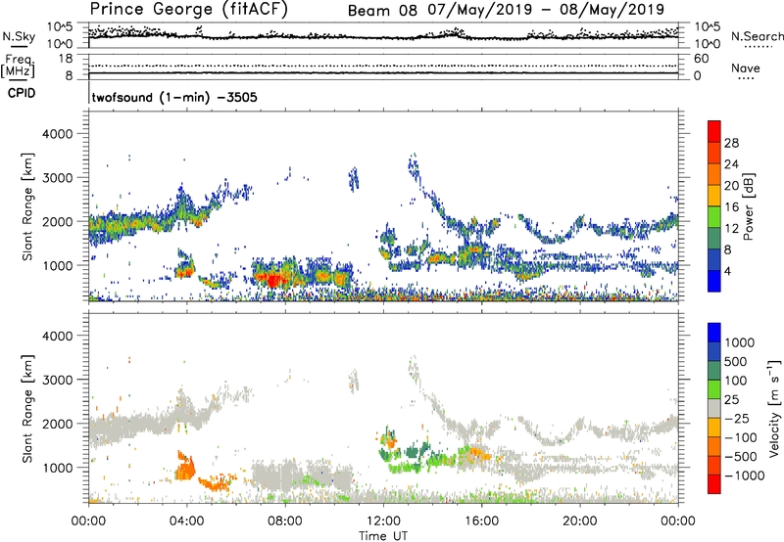
Task: Click the 'N.Search' legend label
Action: point(757,36)
